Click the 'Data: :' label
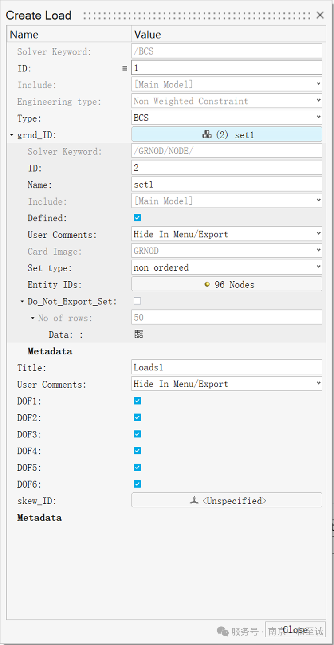The image size is (334, 645). coord(66,335)
